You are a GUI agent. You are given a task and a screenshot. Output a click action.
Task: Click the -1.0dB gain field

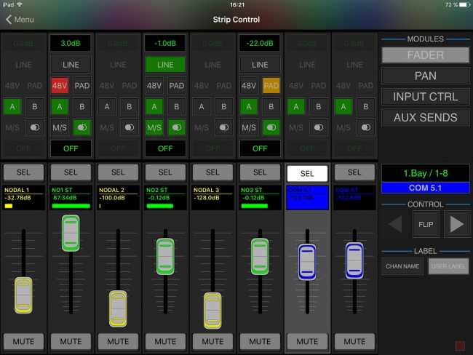[x=165, y=43]
